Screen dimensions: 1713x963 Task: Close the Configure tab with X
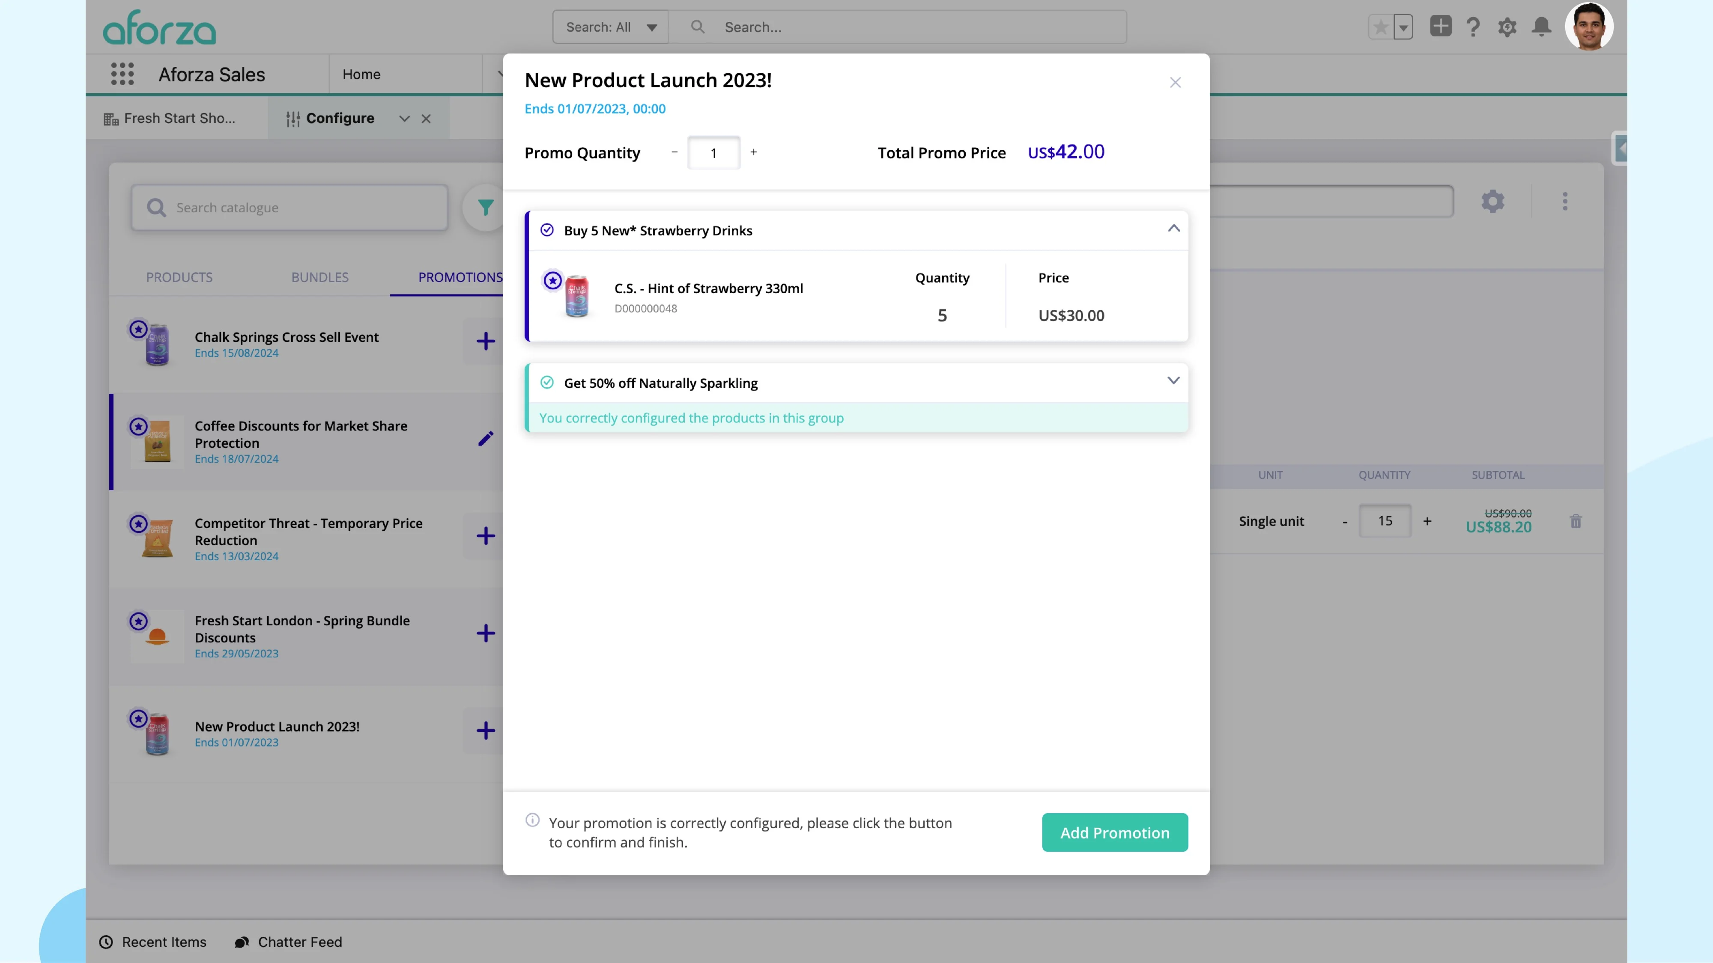[426, 119]
